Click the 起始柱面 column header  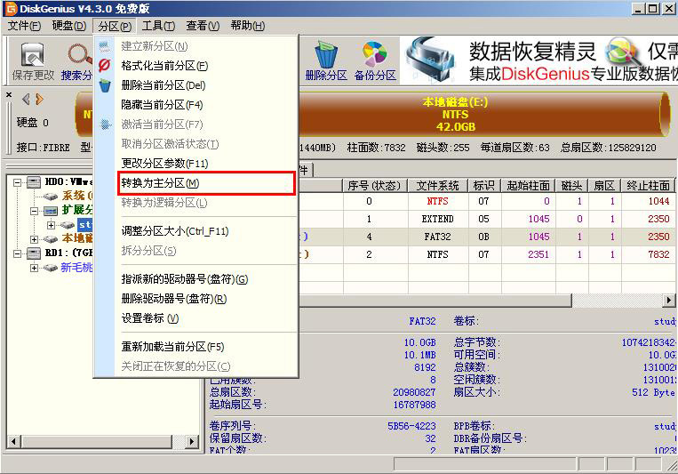pyautogui.click(x=528, y=186)
